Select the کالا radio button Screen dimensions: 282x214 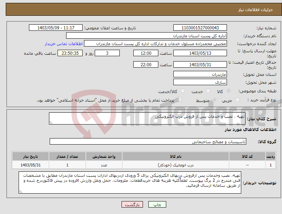coord(228,91)
